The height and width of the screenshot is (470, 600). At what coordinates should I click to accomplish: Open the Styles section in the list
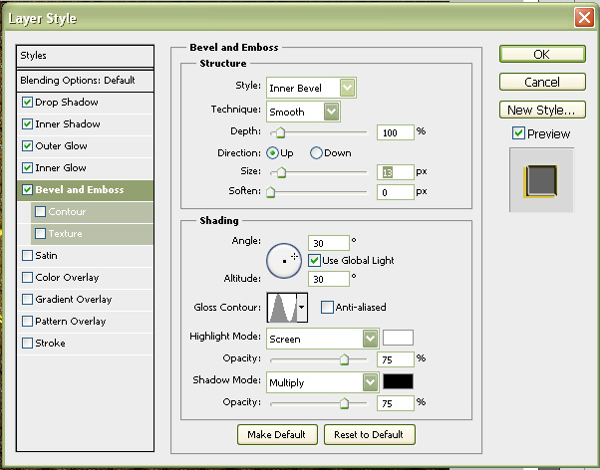click(85, 56)
